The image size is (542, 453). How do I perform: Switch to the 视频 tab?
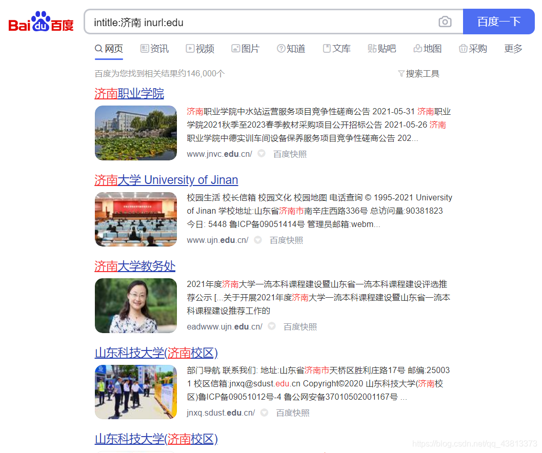pyautogui.click(x=200, y=49)
